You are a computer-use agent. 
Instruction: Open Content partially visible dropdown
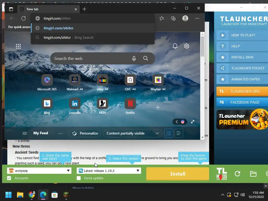pos(133,133)
